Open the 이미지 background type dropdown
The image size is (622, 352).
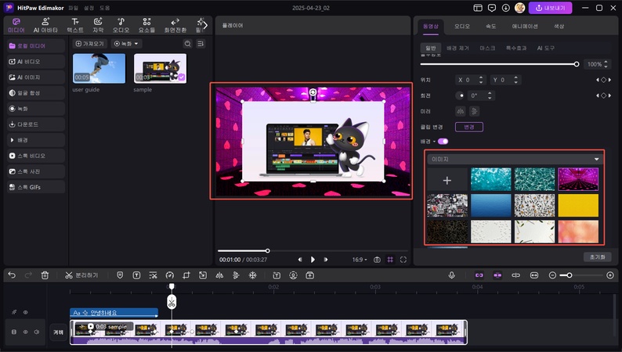[515, 159]
